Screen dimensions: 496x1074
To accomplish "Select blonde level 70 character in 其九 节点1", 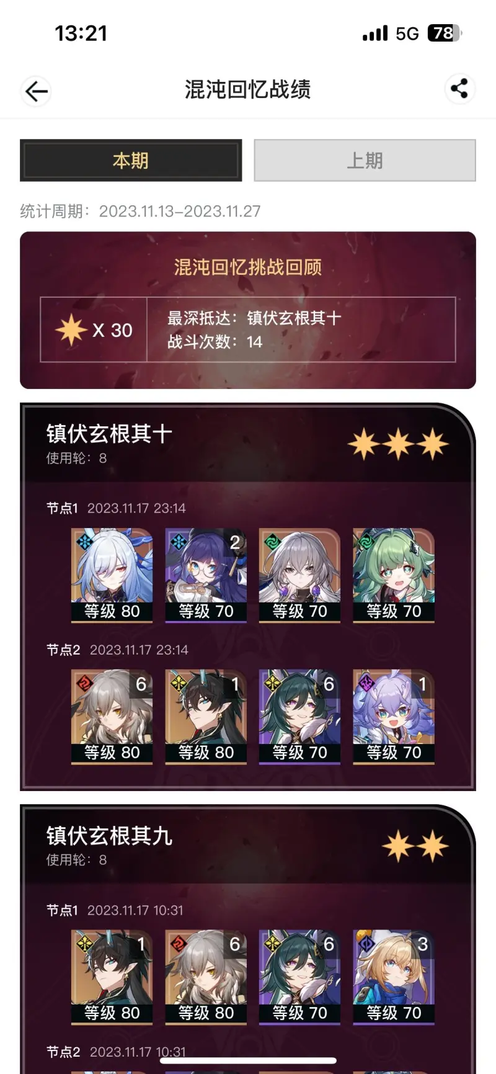I will (394, 977).
